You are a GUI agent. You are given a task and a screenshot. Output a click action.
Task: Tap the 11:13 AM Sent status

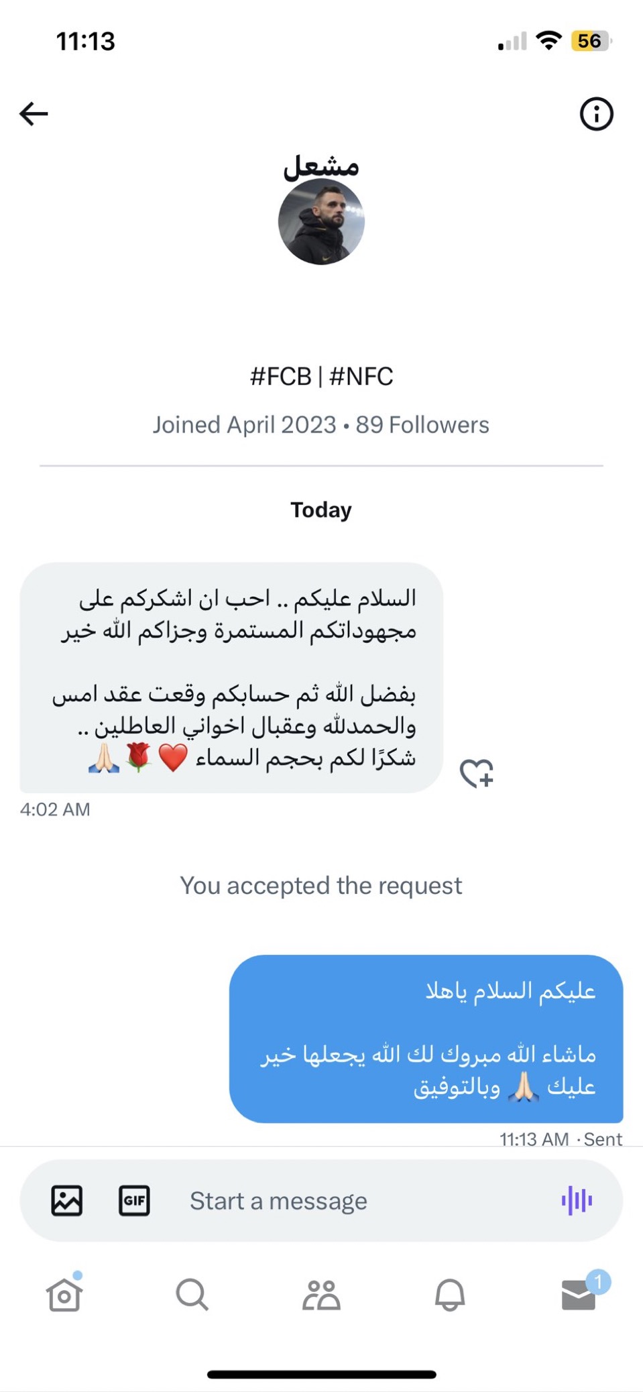pos(561,1139)
